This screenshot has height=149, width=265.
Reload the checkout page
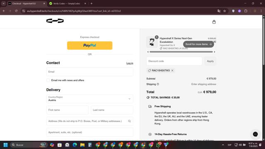16,11
